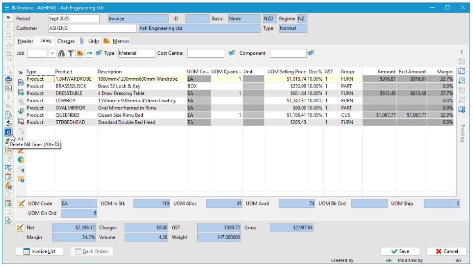Screen dimensions: 473x267
Task: Open the Job dropdown arrow
Action: coord(52,53)
